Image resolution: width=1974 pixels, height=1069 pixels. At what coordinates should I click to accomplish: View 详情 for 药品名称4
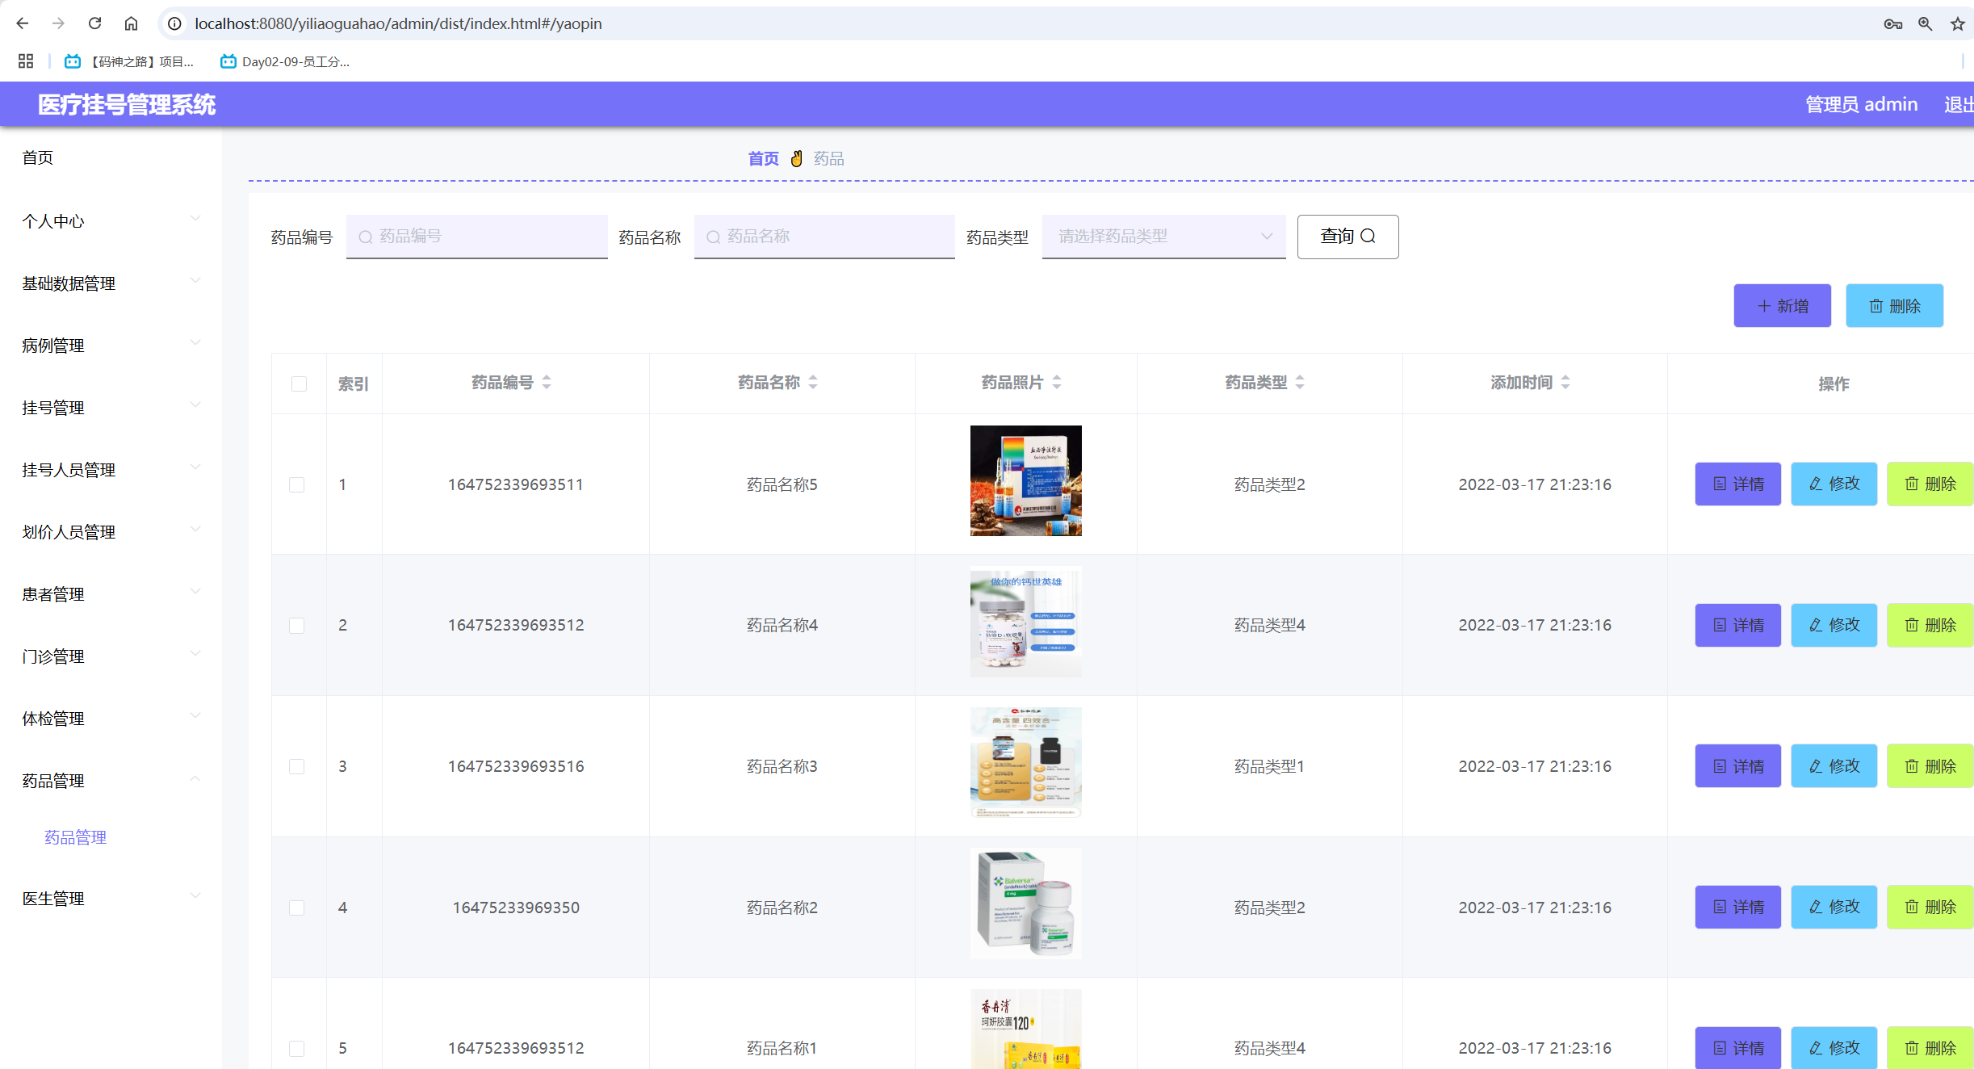pyautogui.click(x=1737, y=625)
